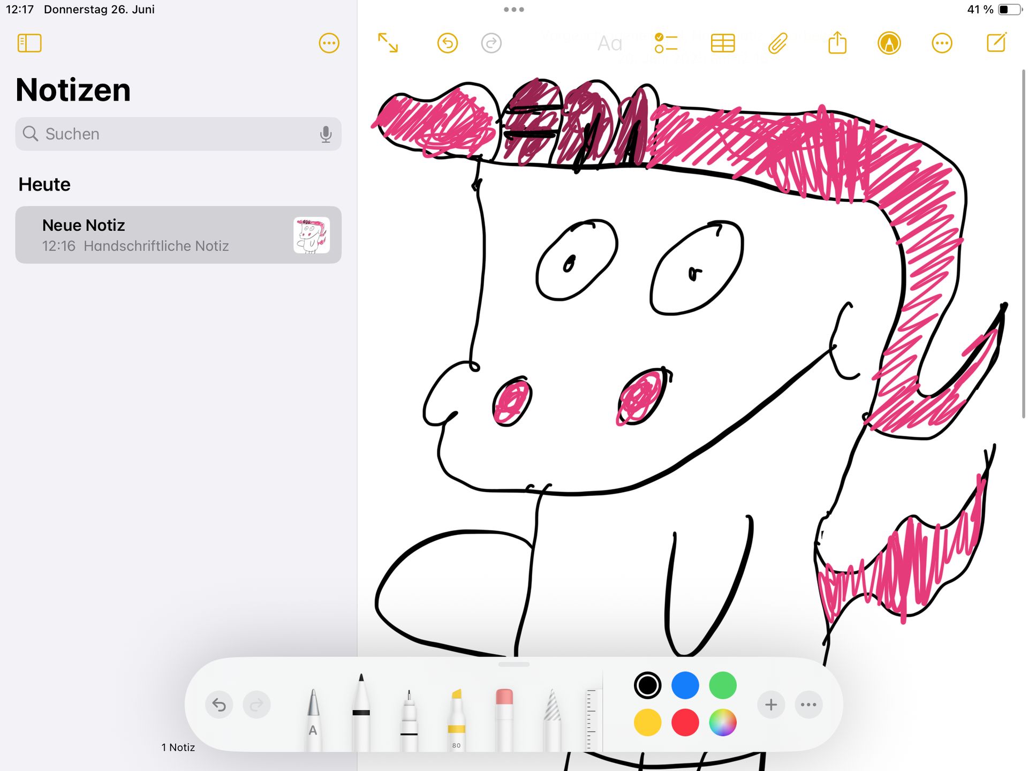Open the note more options menu
Viewport: 1028px width, 771px height.
[x=942, y=43]
